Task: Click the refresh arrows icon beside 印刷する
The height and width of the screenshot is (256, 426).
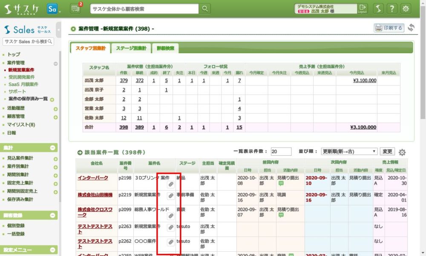Action: pos(411,28)
